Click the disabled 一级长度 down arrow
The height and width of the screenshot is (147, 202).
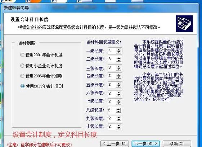119,52
